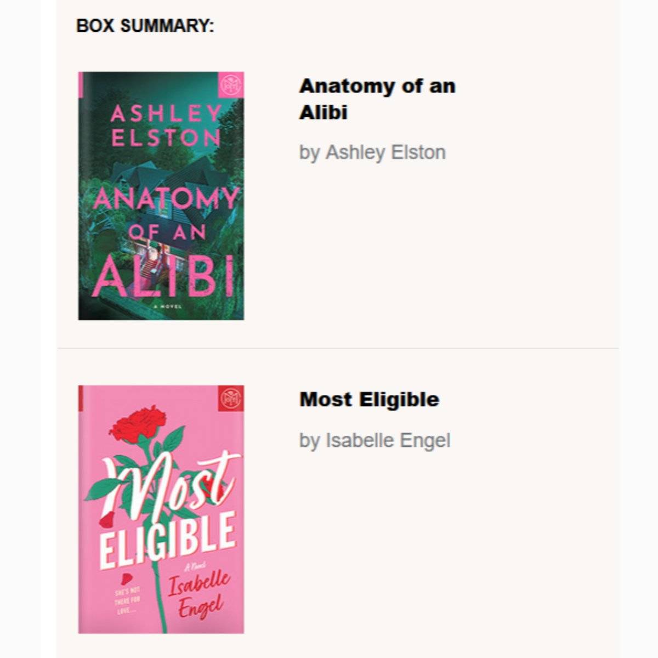Click the divider line between the two books
658x658 pixels.
pyautogui.click(x=338, y=348)
